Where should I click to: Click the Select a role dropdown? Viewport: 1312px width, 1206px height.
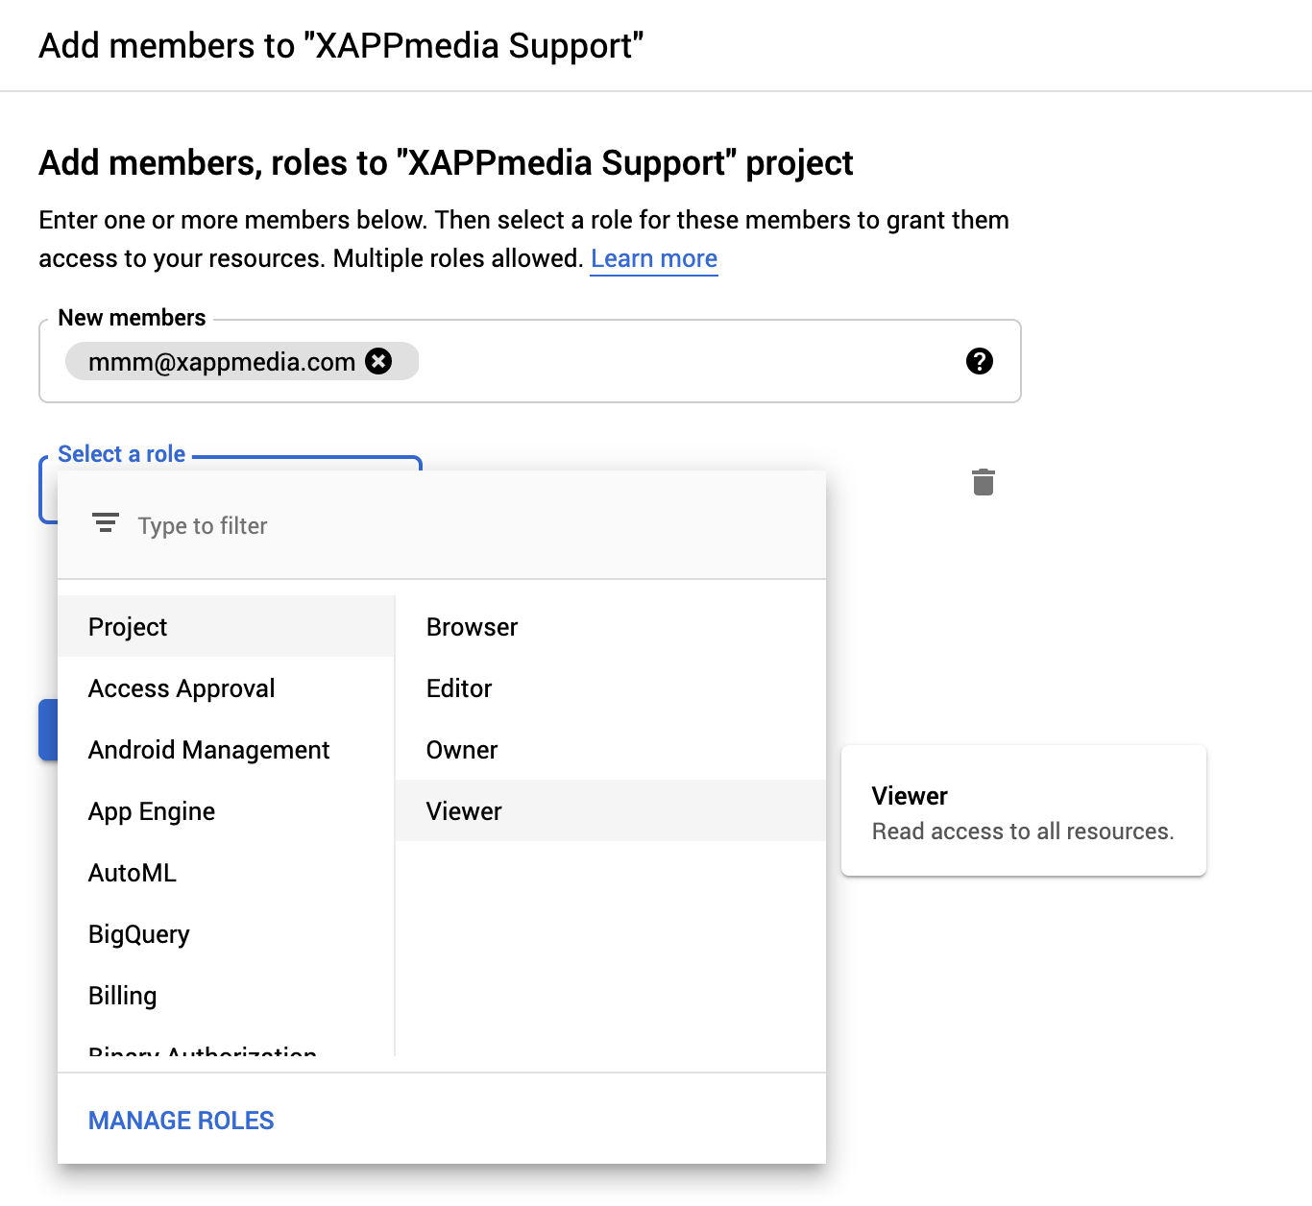(x=231, y=464)
